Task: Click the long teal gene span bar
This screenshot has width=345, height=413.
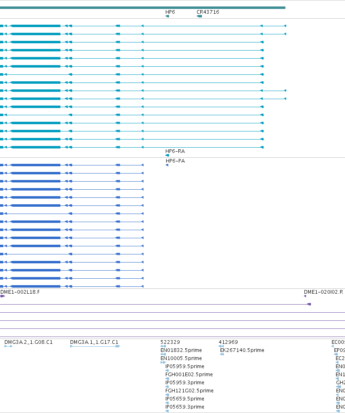Action: pos(143,8)
